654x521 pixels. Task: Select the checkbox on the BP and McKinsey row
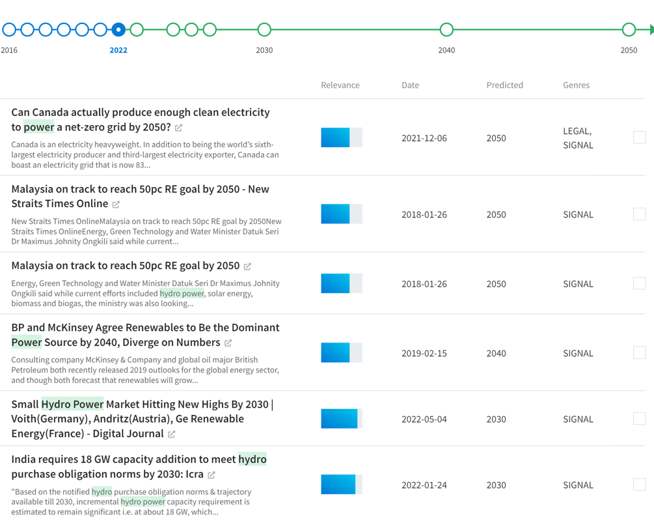coord(639,352)
